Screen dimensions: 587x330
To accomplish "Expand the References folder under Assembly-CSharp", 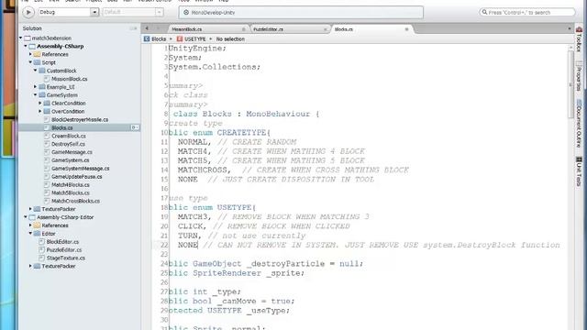I will [30, 54].
